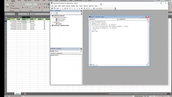The height and width of the screenshot is (97, 172).
Task: Open the font size dropdown
Action: (37, 4)
